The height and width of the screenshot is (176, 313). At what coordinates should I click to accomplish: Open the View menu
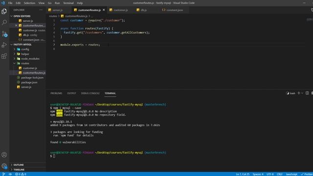tap(41, 3)
